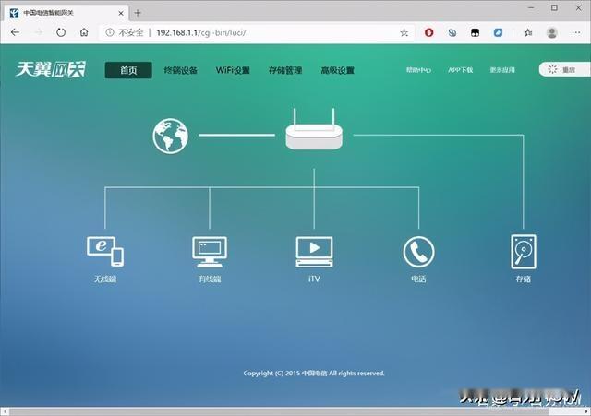Open the 更多应用 link
591x416 pixels.
point(502,70)
